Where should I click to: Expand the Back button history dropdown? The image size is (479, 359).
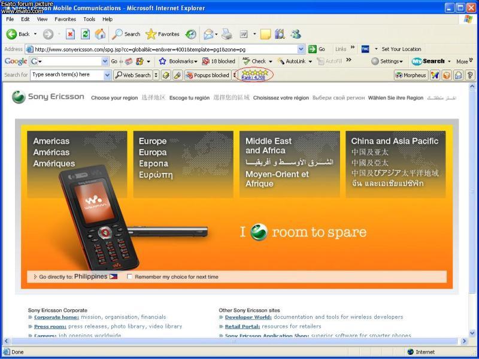pos(35,34)
